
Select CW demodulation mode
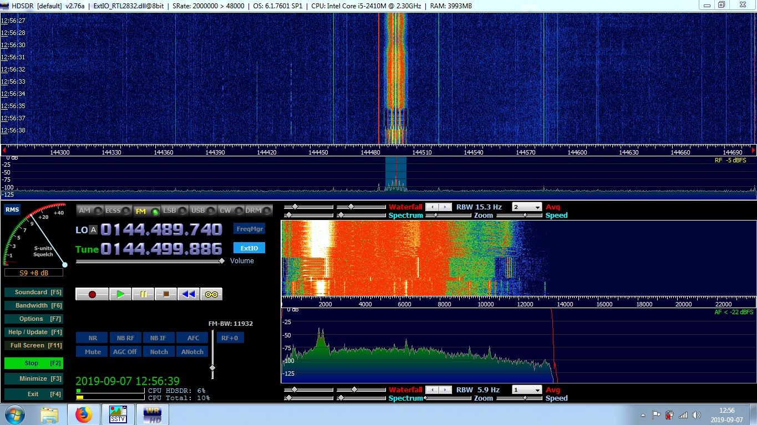tap(231, 211)
